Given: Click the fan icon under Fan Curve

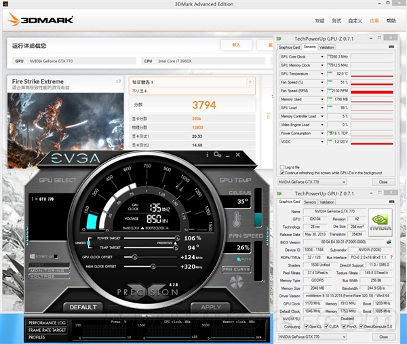Looking at the screenshot, I should click(237, 282).
